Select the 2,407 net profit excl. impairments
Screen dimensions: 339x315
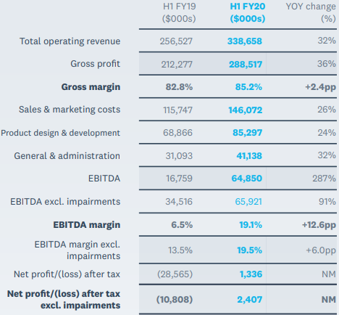click(x=250, y=300)
